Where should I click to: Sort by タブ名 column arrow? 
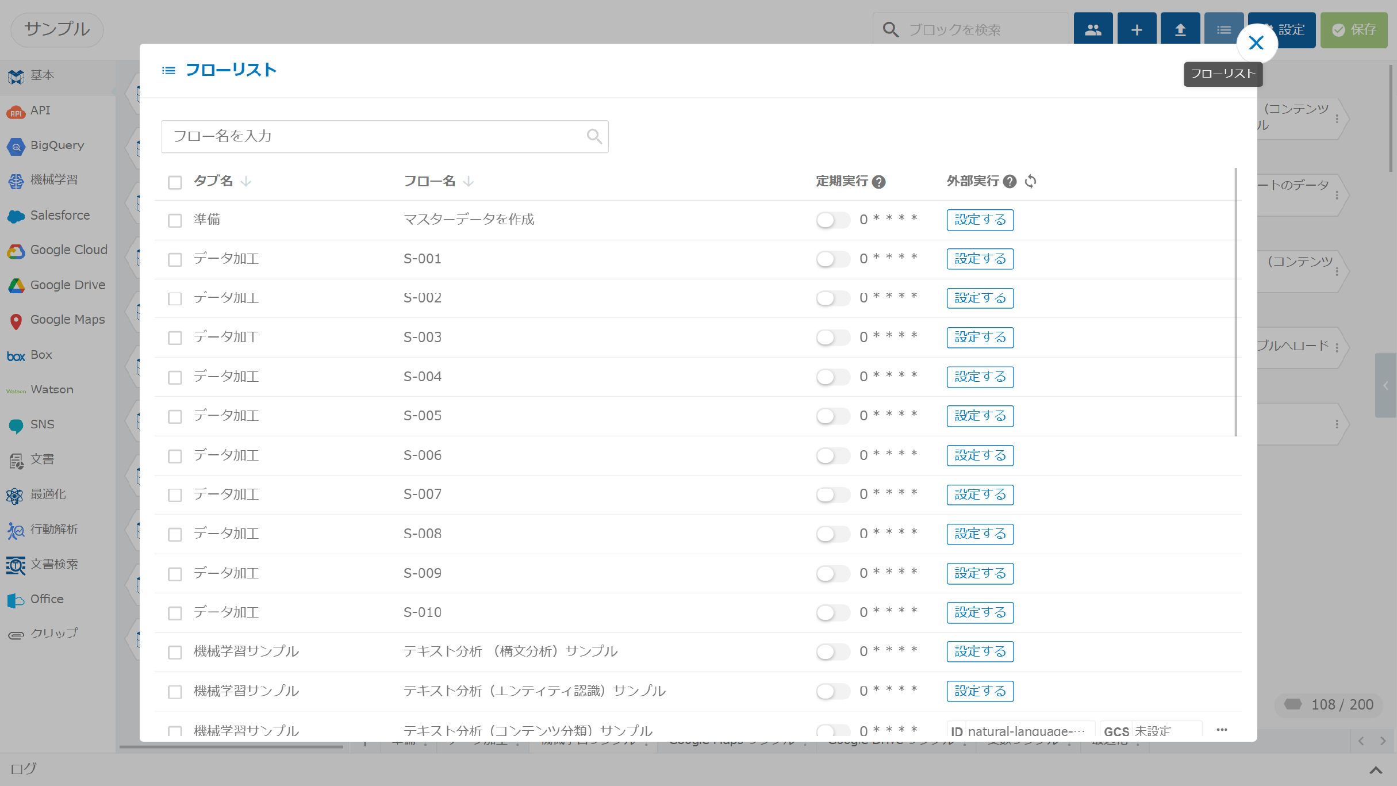click(x=246, y=182)
